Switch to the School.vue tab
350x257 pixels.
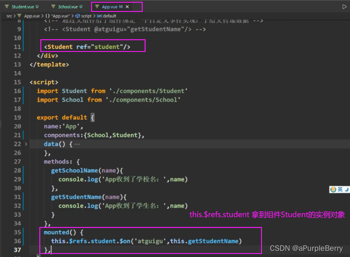click(x=67, y=7)
